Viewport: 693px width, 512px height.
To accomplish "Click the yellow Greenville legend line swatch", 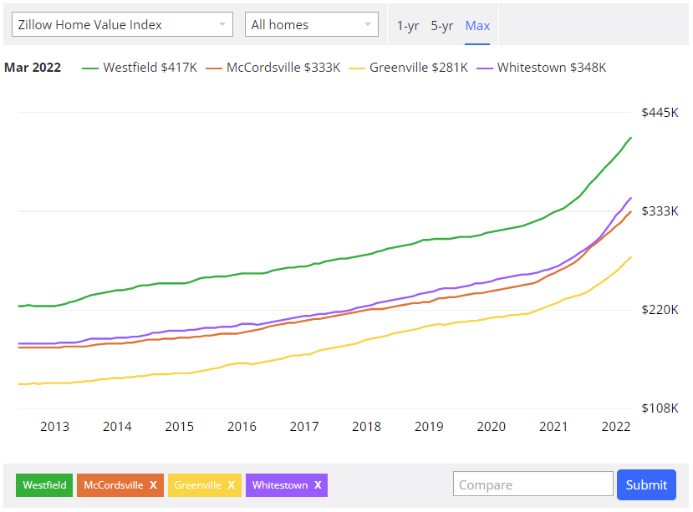I will pyautogui.click(x=357, y=68).
